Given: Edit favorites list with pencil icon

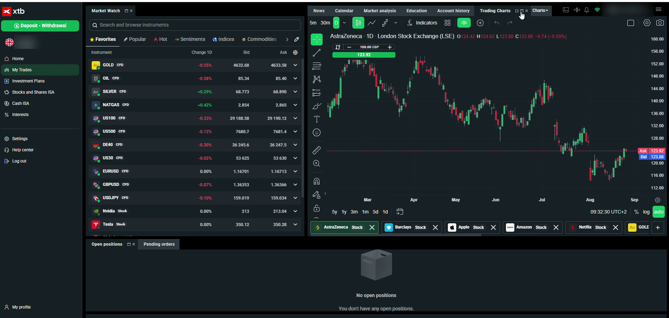Looking at the screenshot, I should (297, 39).
